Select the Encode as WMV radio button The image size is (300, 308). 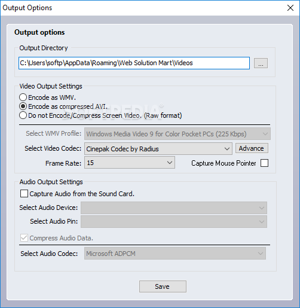click(23, 97)
